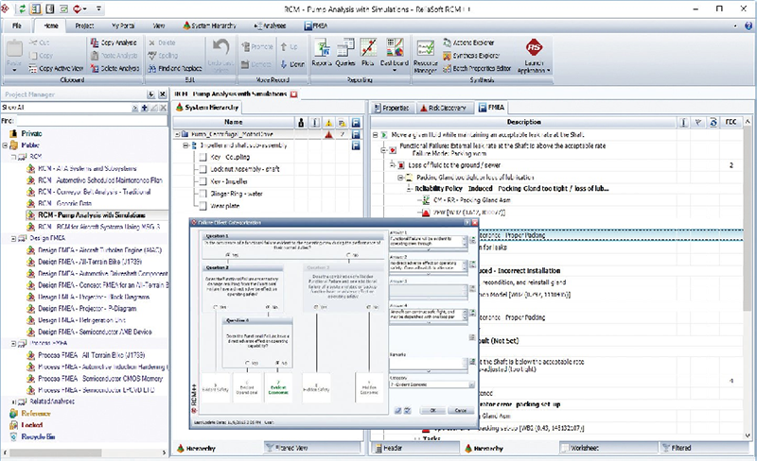Viewport: 757px width, 461px height.
Task: Move record Down in Move Record group
Action: click(292, 63)
